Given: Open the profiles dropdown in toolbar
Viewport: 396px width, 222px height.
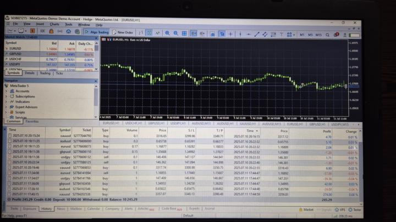Looking at the screenshot, I should click(x=22, y=31).
